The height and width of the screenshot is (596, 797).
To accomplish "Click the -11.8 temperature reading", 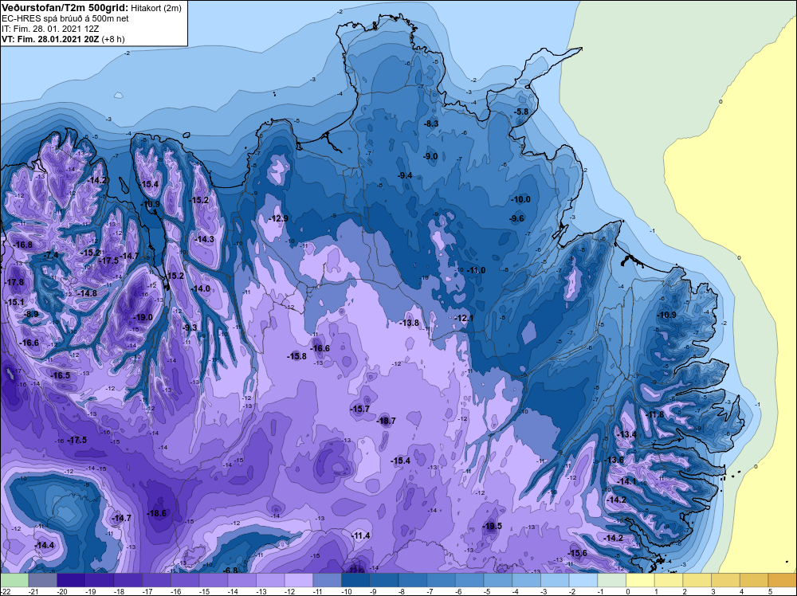I will click(654, 414).
